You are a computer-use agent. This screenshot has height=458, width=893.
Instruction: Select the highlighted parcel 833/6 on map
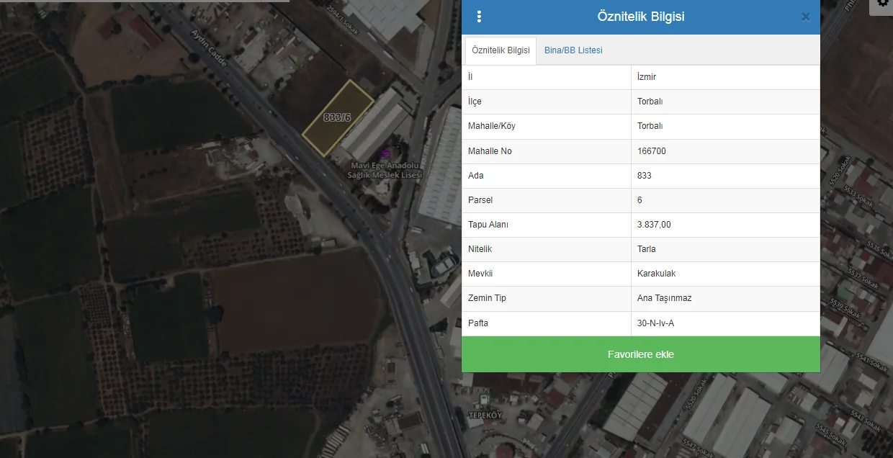tap(337, 117)
